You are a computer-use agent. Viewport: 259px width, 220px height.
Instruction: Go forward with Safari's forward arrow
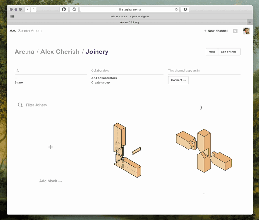coord(34,9)
